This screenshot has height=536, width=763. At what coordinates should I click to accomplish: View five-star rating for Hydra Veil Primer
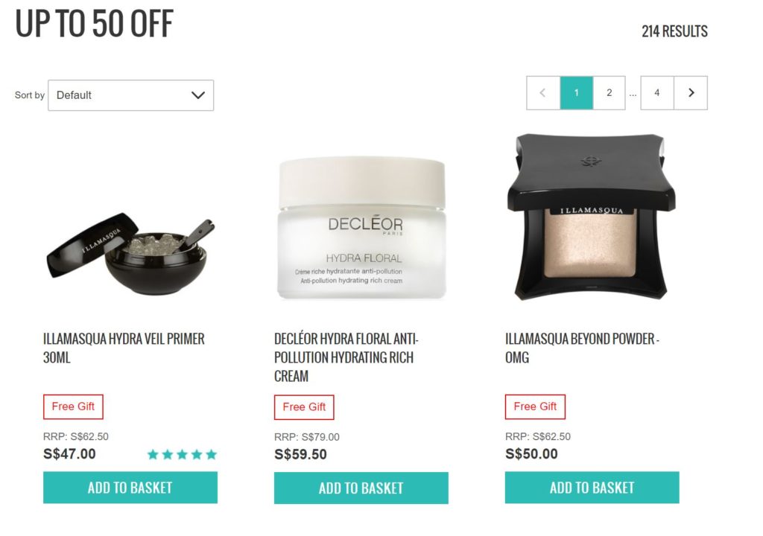click(x=182, y=455)
